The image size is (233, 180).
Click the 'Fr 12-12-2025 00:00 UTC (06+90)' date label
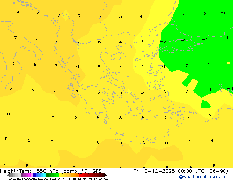(x=181, y=171)
